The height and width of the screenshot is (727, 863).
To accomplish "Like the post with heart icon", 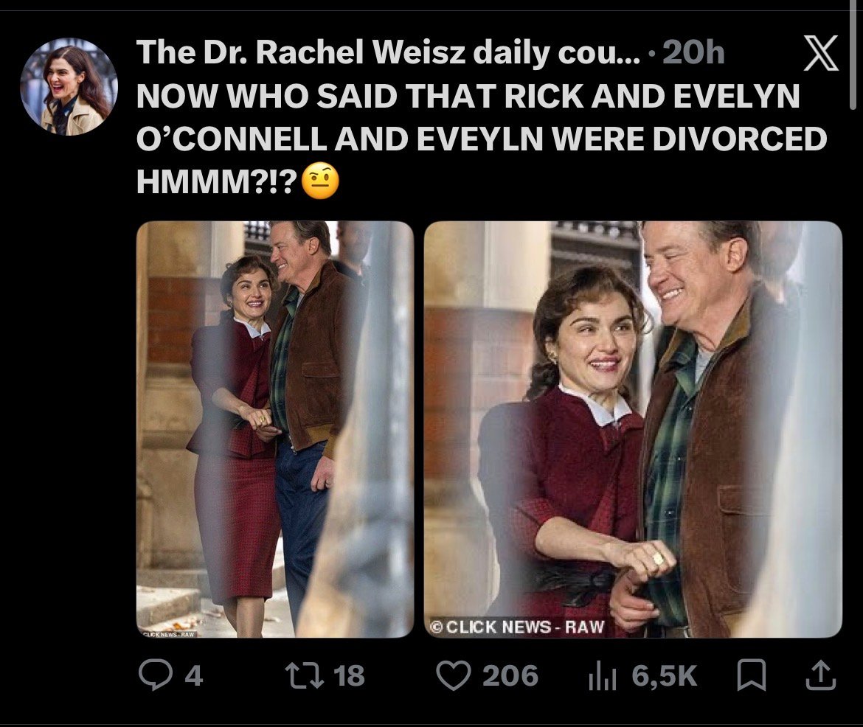I will [453, 675].
